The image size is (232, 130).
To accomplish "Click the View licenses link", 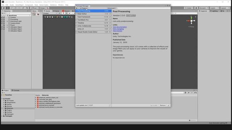I will [117, 31].
